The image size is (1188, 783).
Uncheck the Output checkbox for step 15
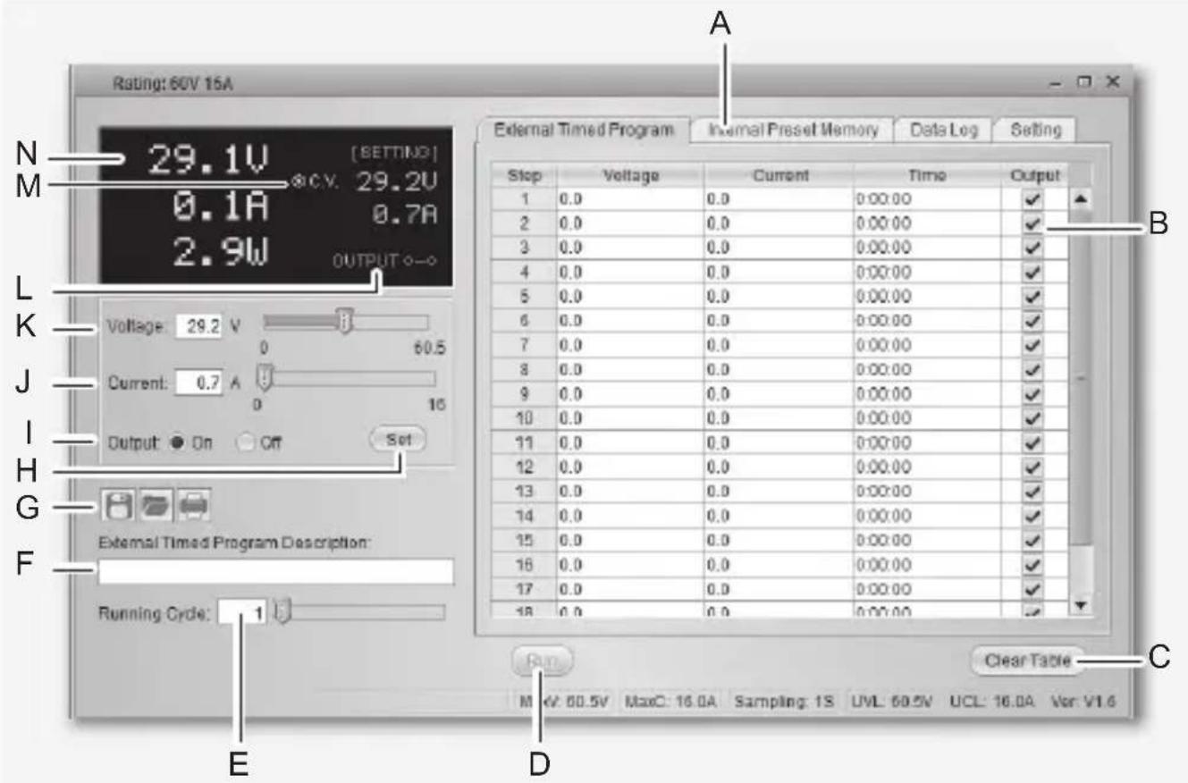(1032, 540)
